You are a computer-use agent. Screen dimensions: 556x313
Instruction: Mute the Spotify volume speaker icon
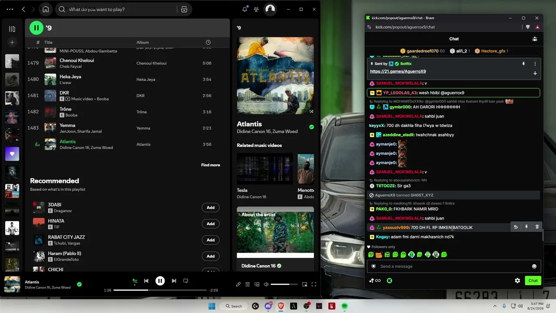point(266,284)
